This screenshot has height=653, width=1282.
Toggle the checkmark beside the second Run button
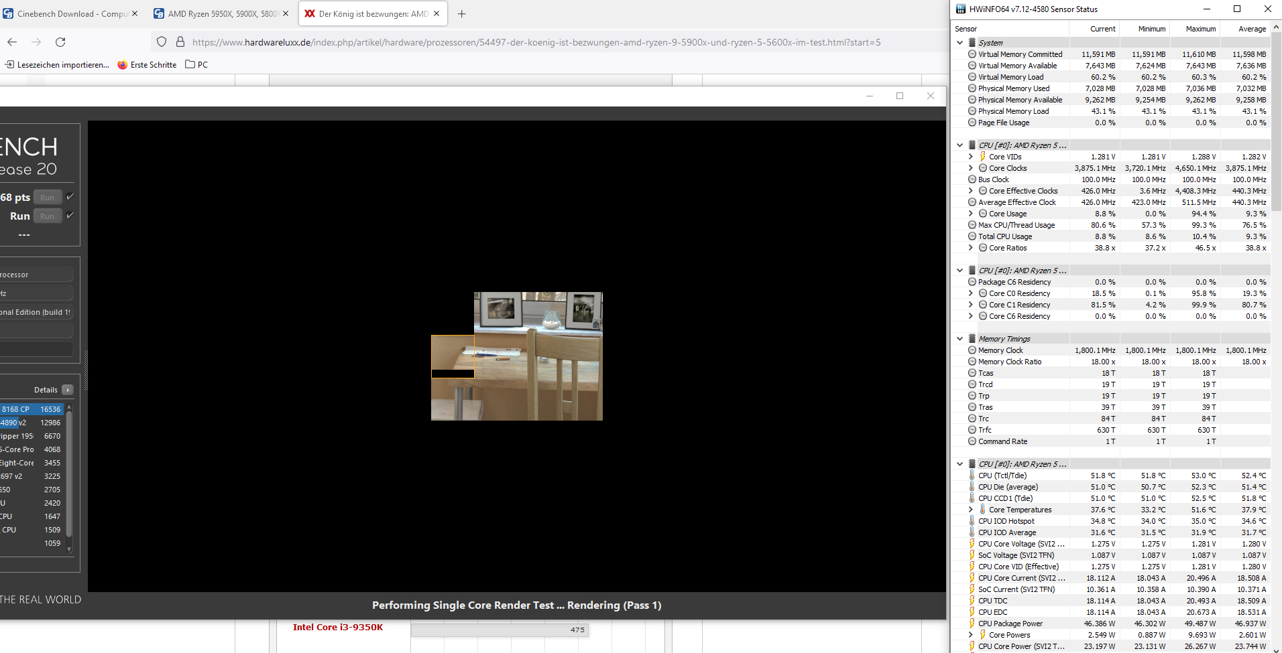69,216
